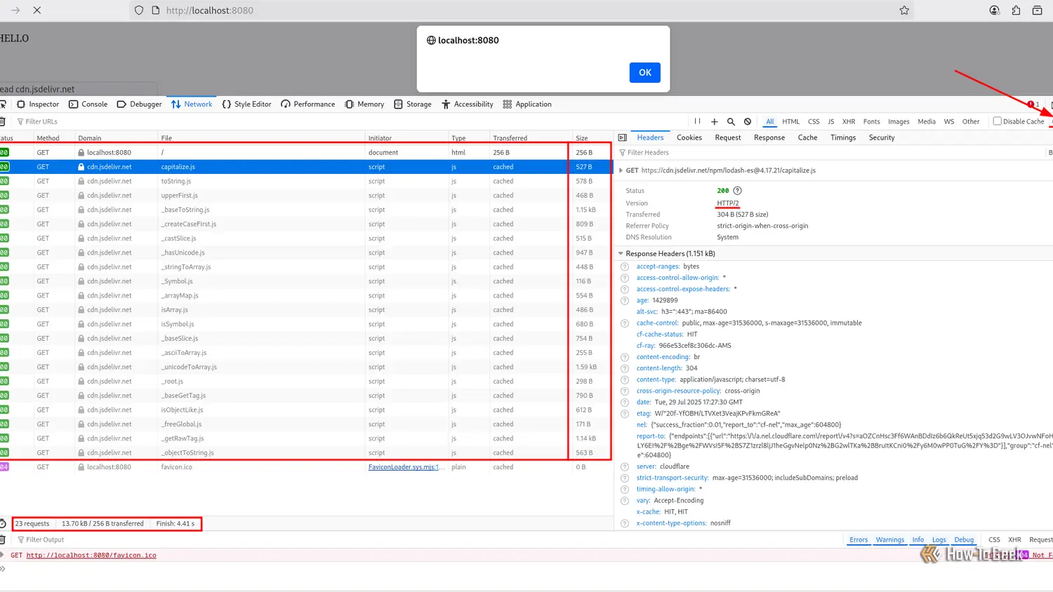Toggle the Logs console filter
The height and width of the screenshot is (592, 1053).
pos(939,540)
